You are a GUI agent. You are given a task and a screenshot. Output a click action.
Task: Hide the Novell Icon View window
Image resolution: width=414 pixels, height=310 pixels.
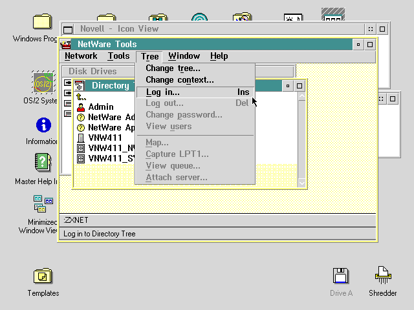pyautogui.click(x=371, y=29)
